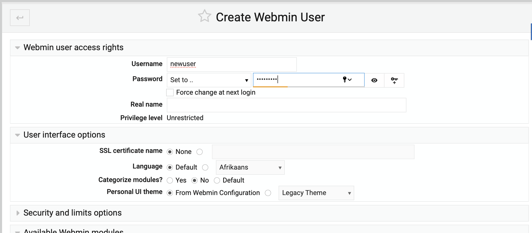Click the SSL certificate name text field
The image size is (532, 233).
[x=313, y=152]
